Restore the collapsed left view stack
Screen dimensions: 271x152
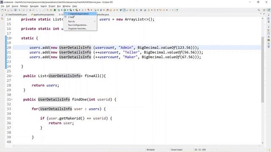pyautogui.click(x=2, y=15)
